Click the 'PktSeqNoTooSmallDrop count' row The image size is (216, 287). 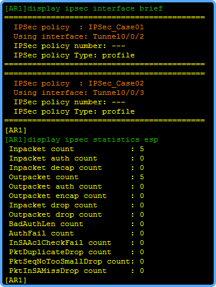76,262
